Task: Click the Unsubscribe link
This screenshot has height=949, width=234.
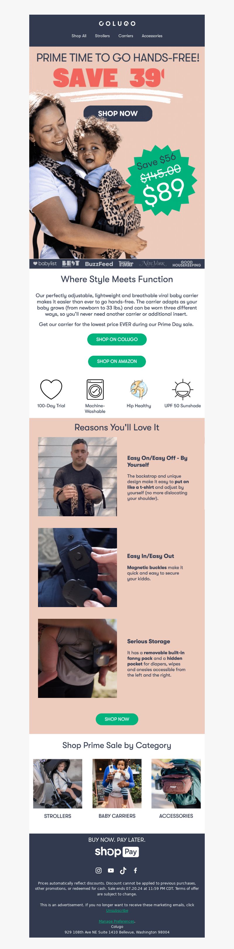Action: click(117, 910)
